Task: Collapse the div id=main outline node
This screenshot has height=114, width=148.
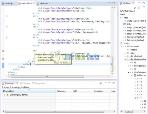Action: coord(121,47)
